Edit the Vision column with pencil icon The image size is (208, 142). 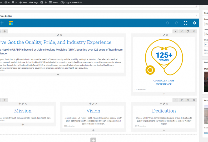coord(93,104)
